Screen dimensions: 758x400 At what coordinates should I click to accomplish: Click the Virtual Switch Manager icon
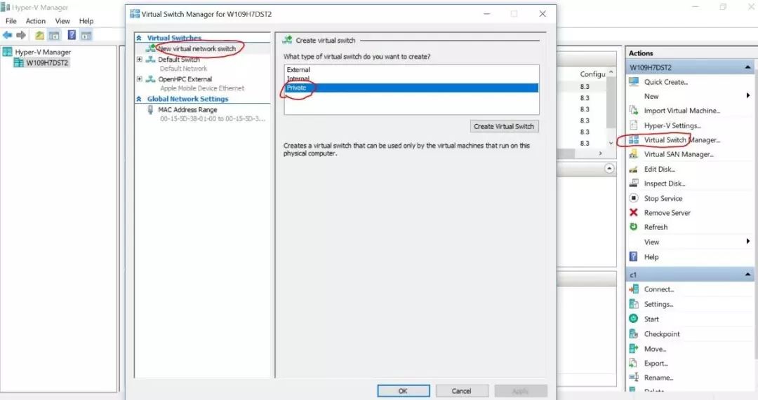click(633, 140)
